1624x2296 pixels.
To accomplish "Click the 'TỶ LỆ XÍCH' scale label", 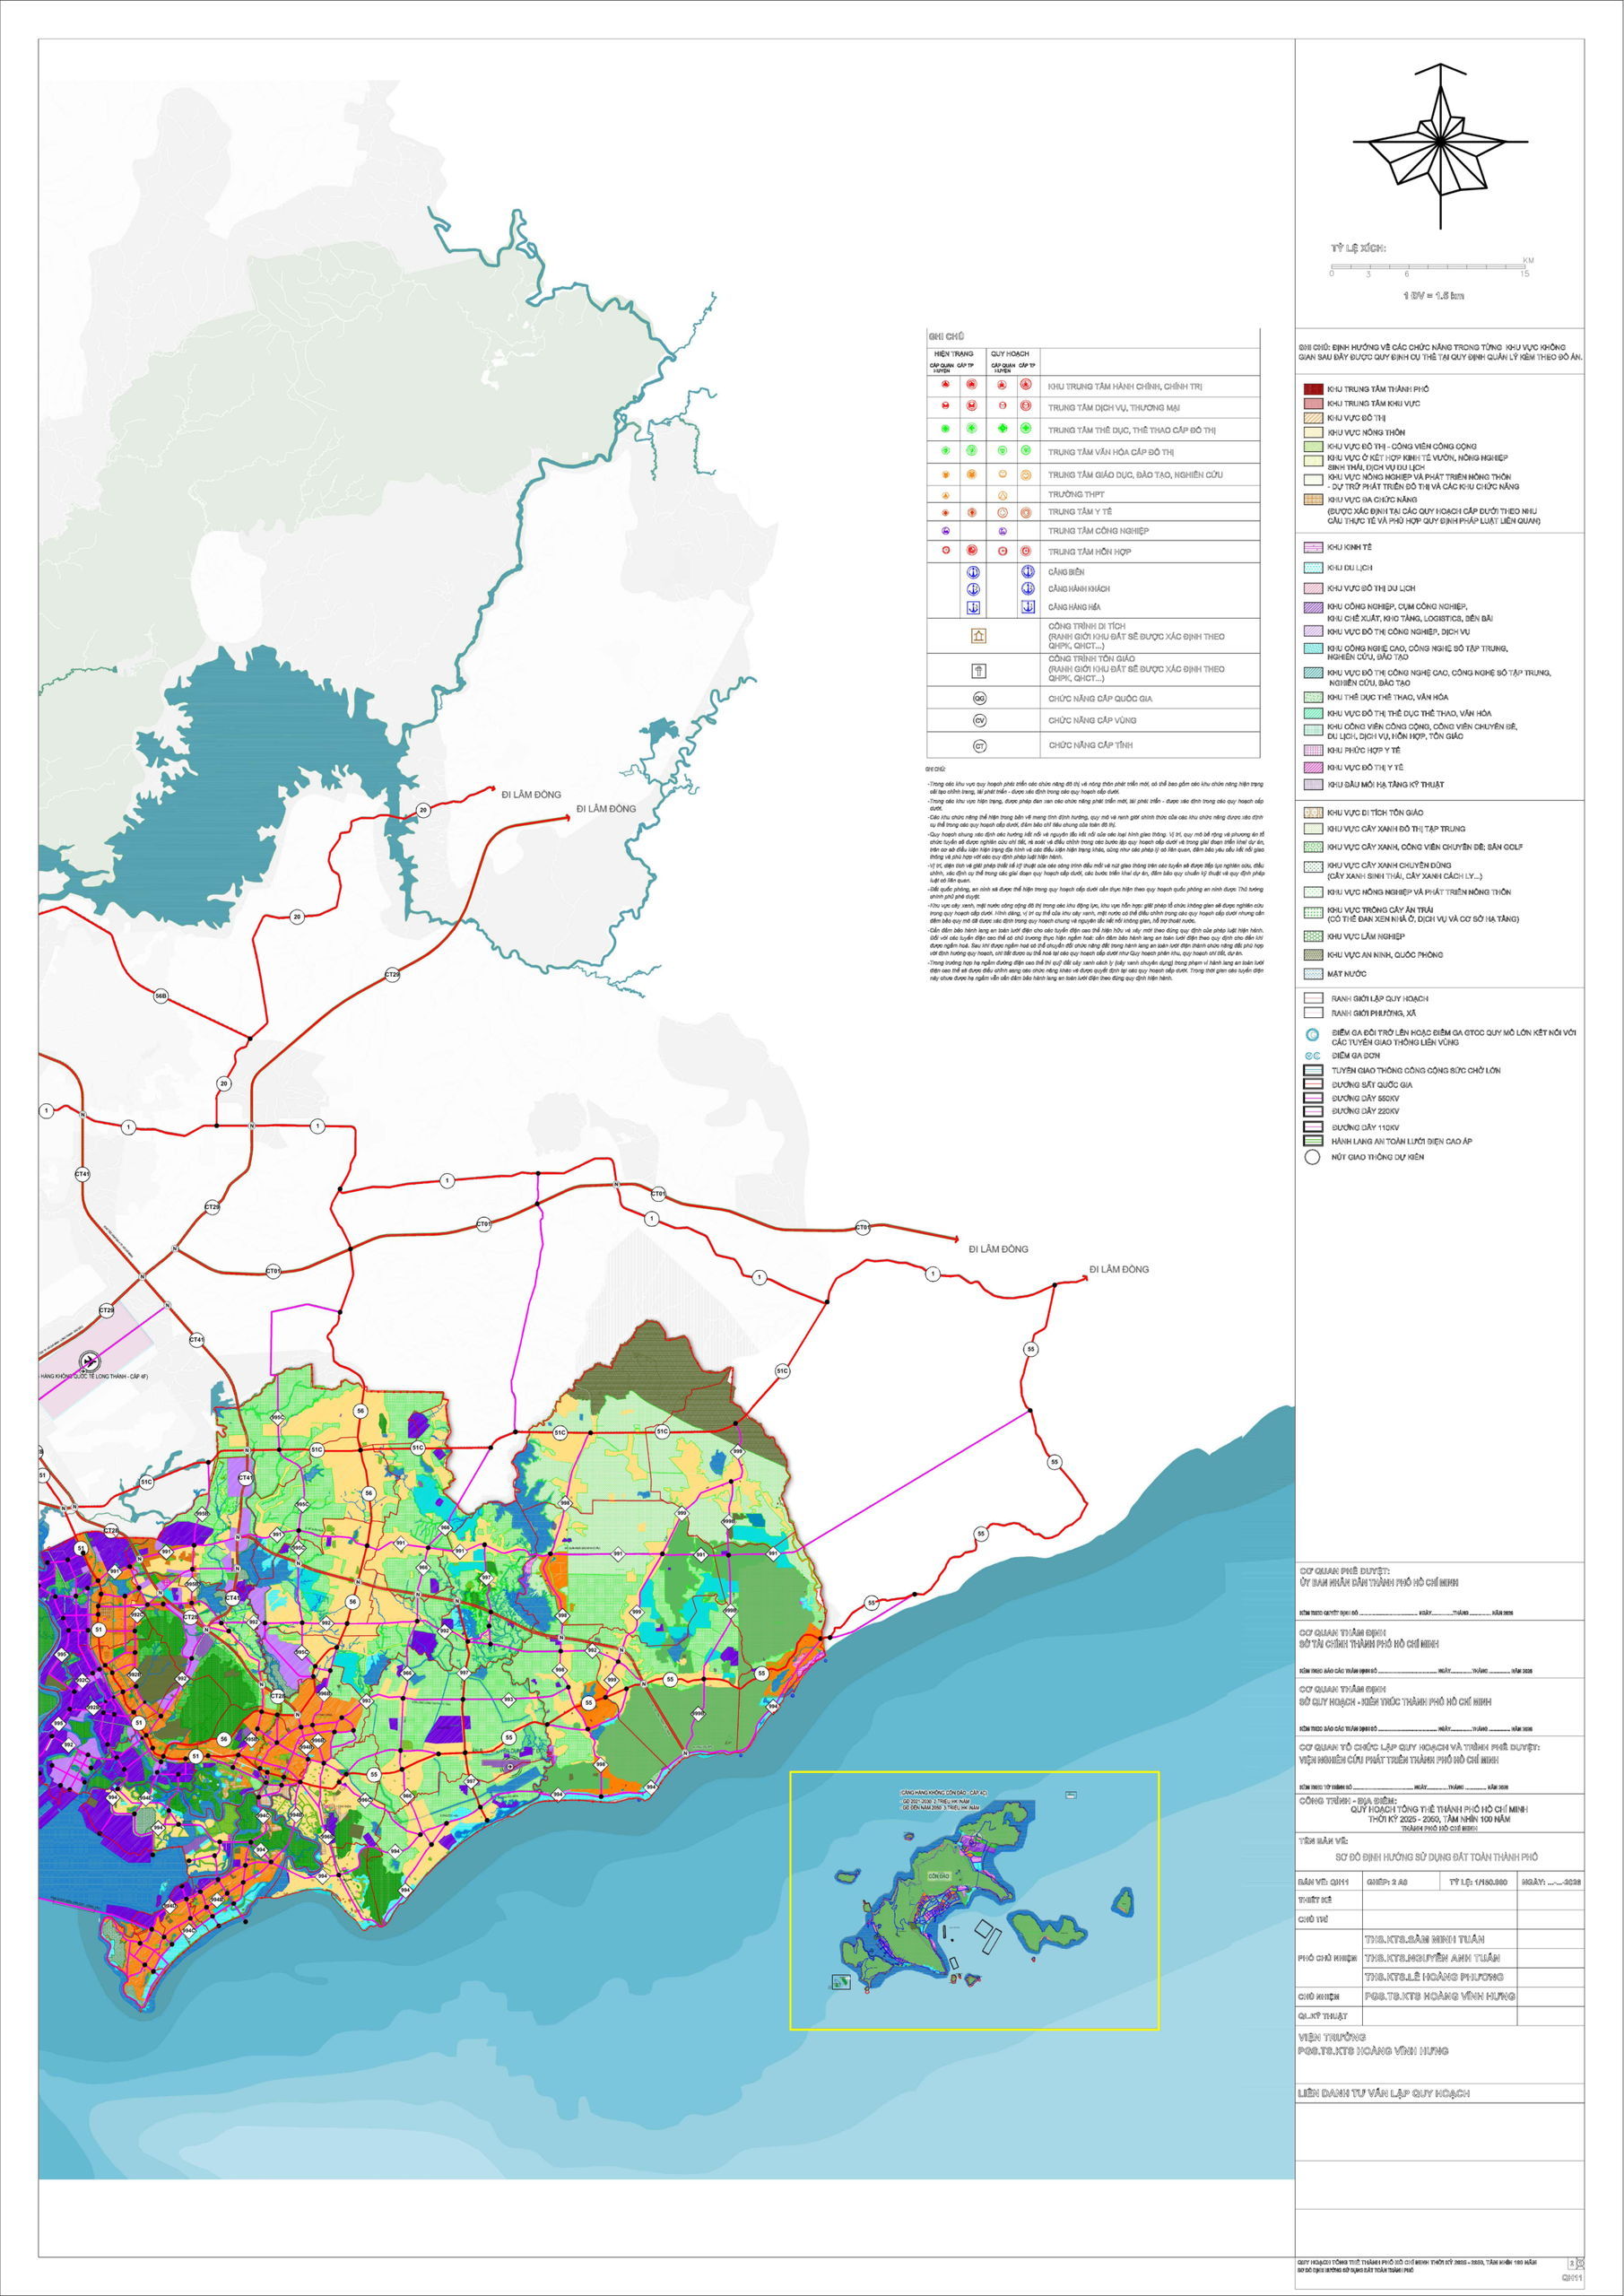I will [x=1358, y=248].
